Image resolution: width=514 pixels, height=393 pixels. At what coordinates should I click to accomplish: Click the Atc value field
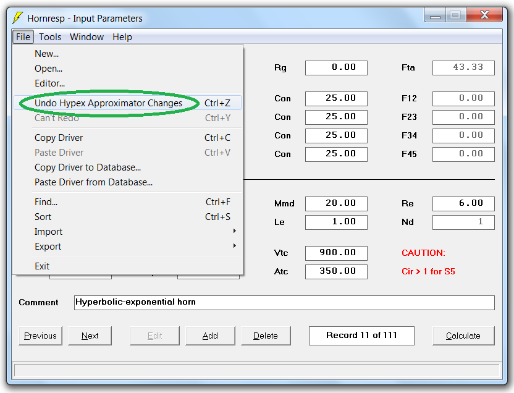[336, 272]
